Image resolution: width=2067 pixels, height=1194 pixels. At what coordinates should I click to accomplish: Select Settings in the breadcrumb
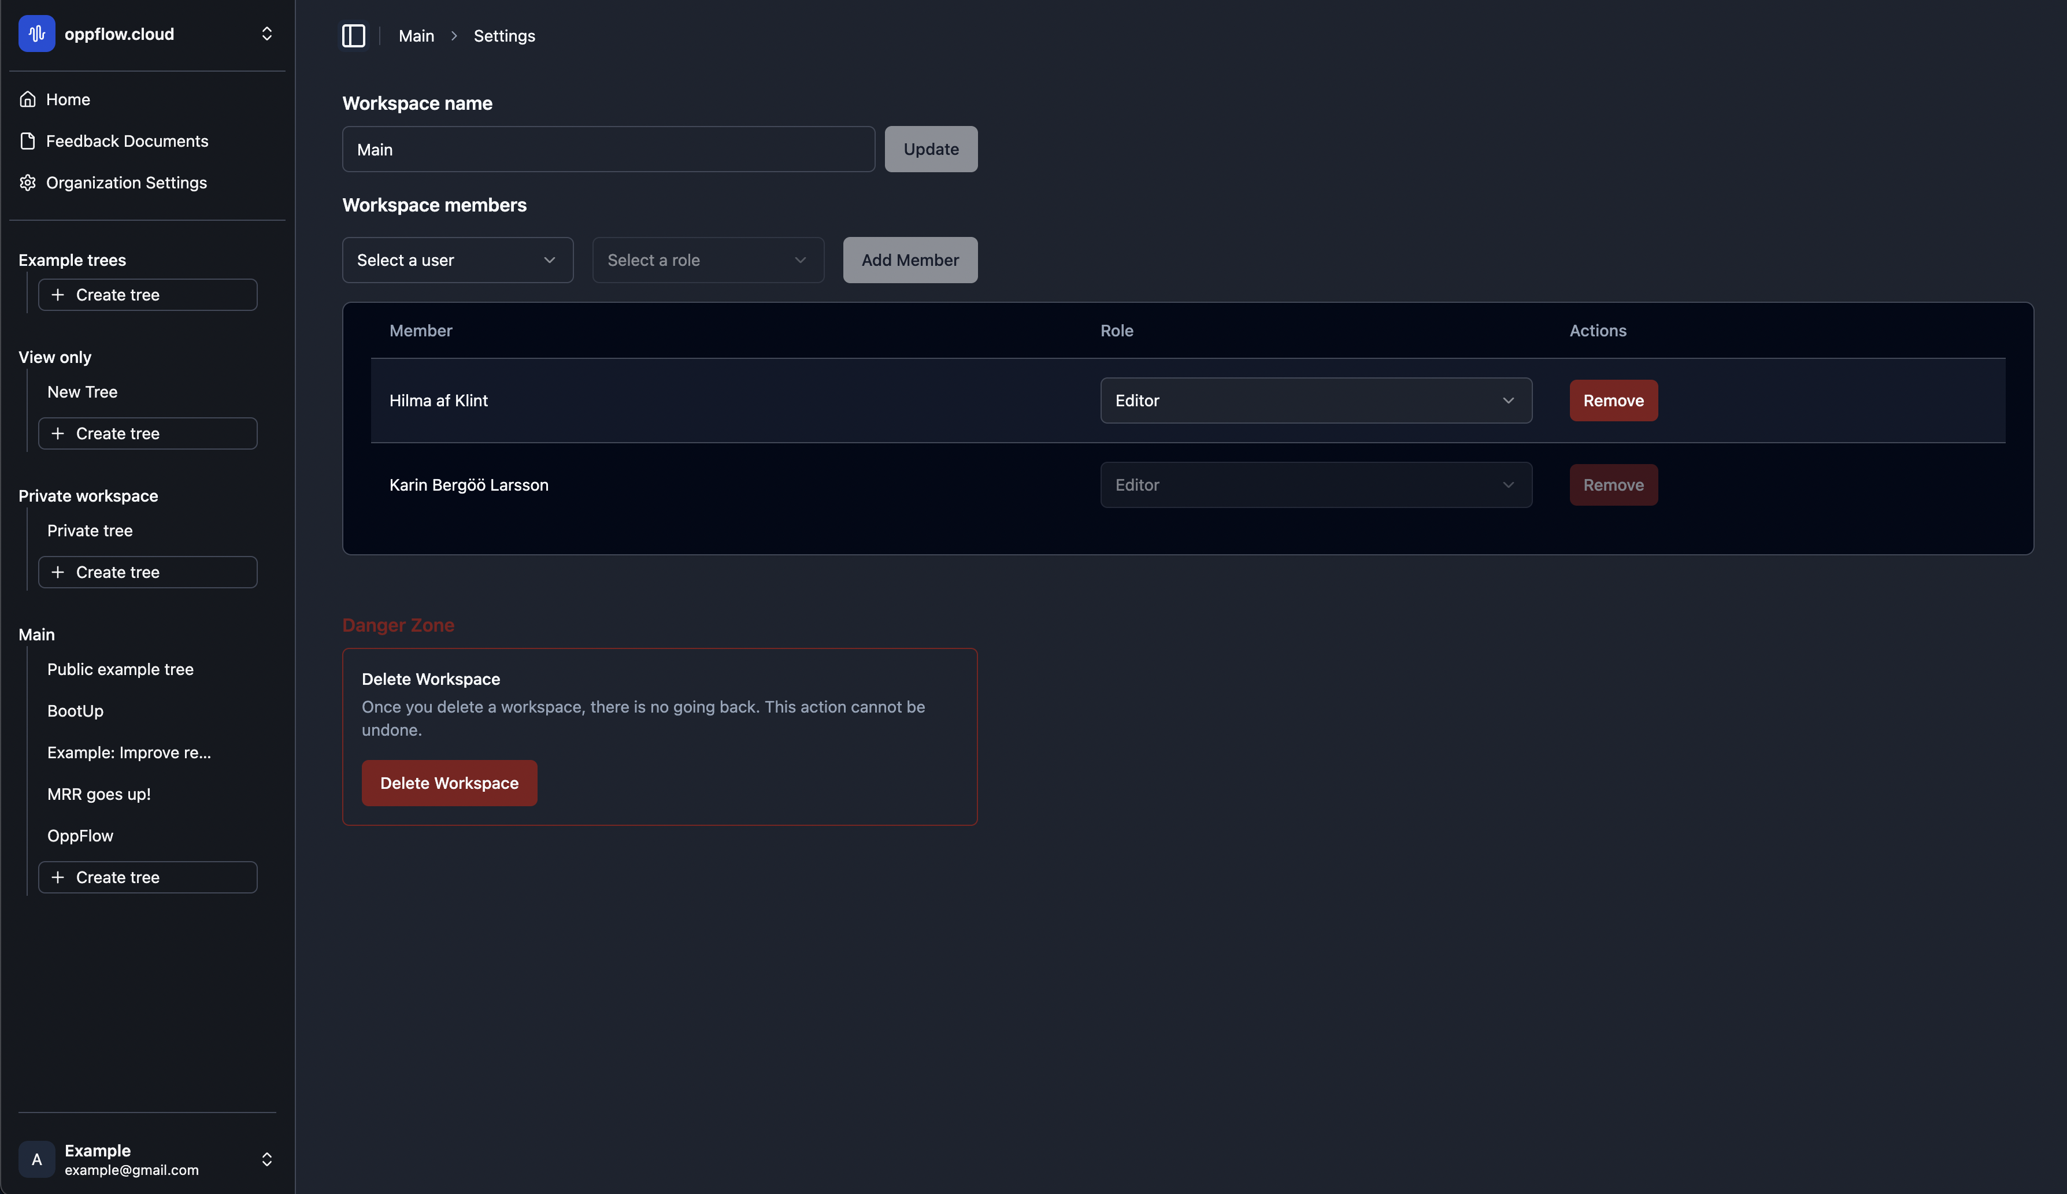click(503, 35)
